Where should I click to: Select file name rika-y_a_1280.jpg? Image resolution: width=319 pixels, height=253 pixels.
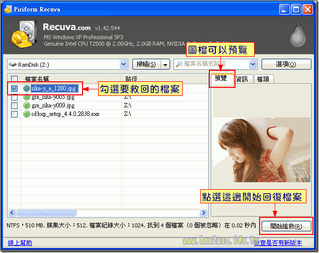[54, 88]
